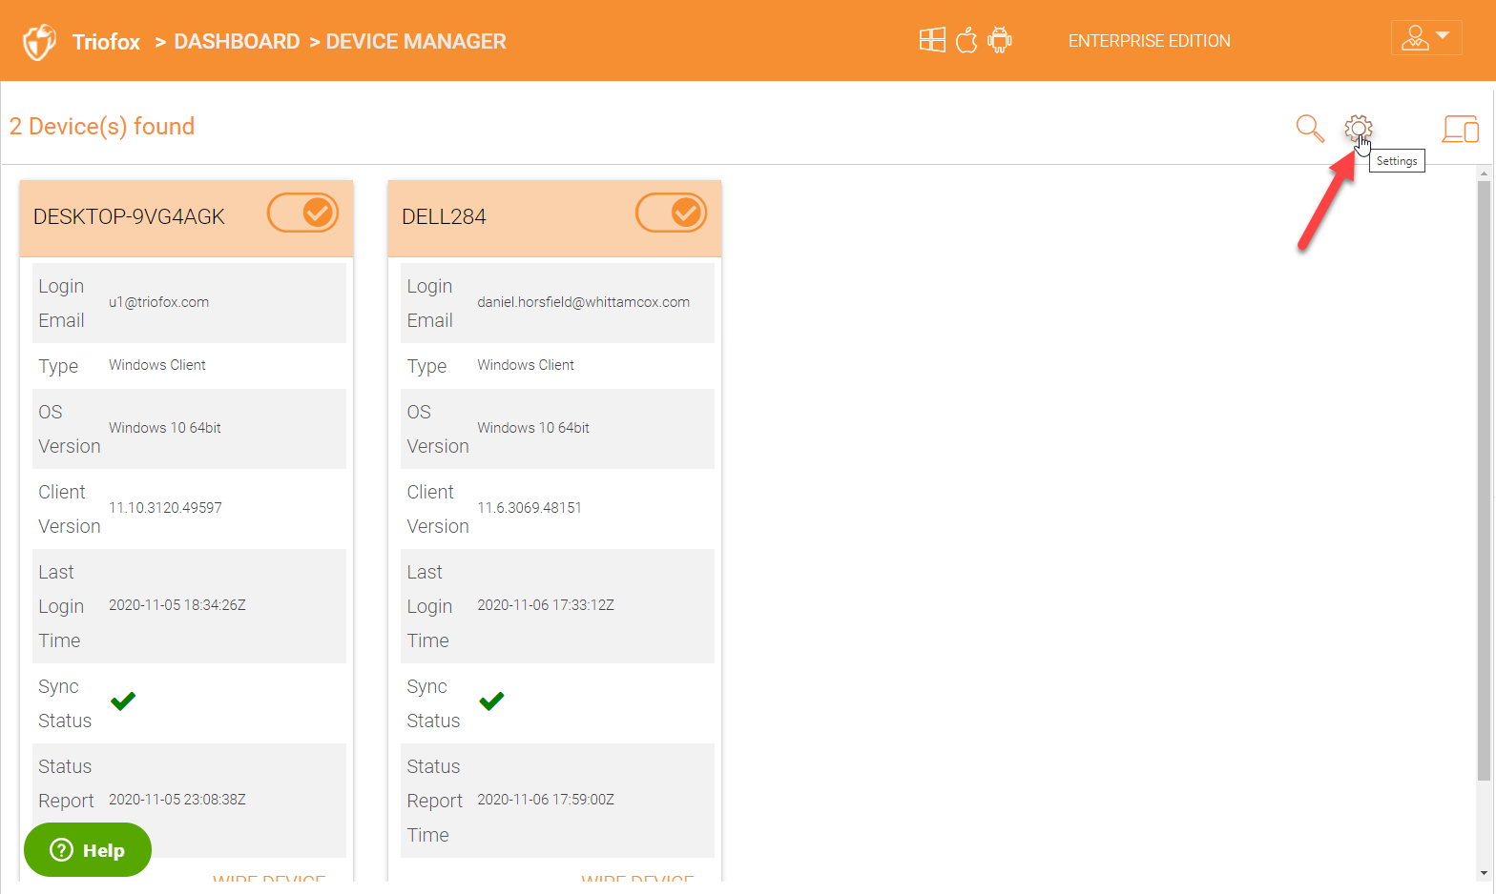Click the Triofox shield logo
The width and height of the screenshot is (1496, 894).
pyautogui.click(x=39, y=42)
